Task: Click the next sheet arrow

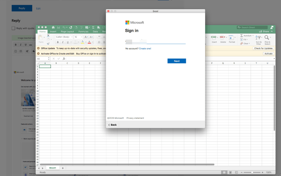Action: click(43, 168)
